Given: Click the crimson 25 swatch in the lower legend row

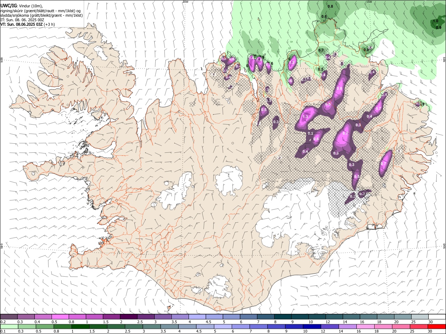Looking at the screenshot, I should [419, 326].
